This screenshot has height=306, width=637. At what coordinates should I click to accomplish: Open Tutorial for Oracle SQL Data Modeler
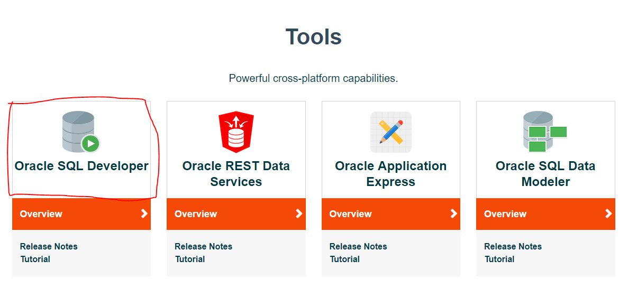[499, 259]
